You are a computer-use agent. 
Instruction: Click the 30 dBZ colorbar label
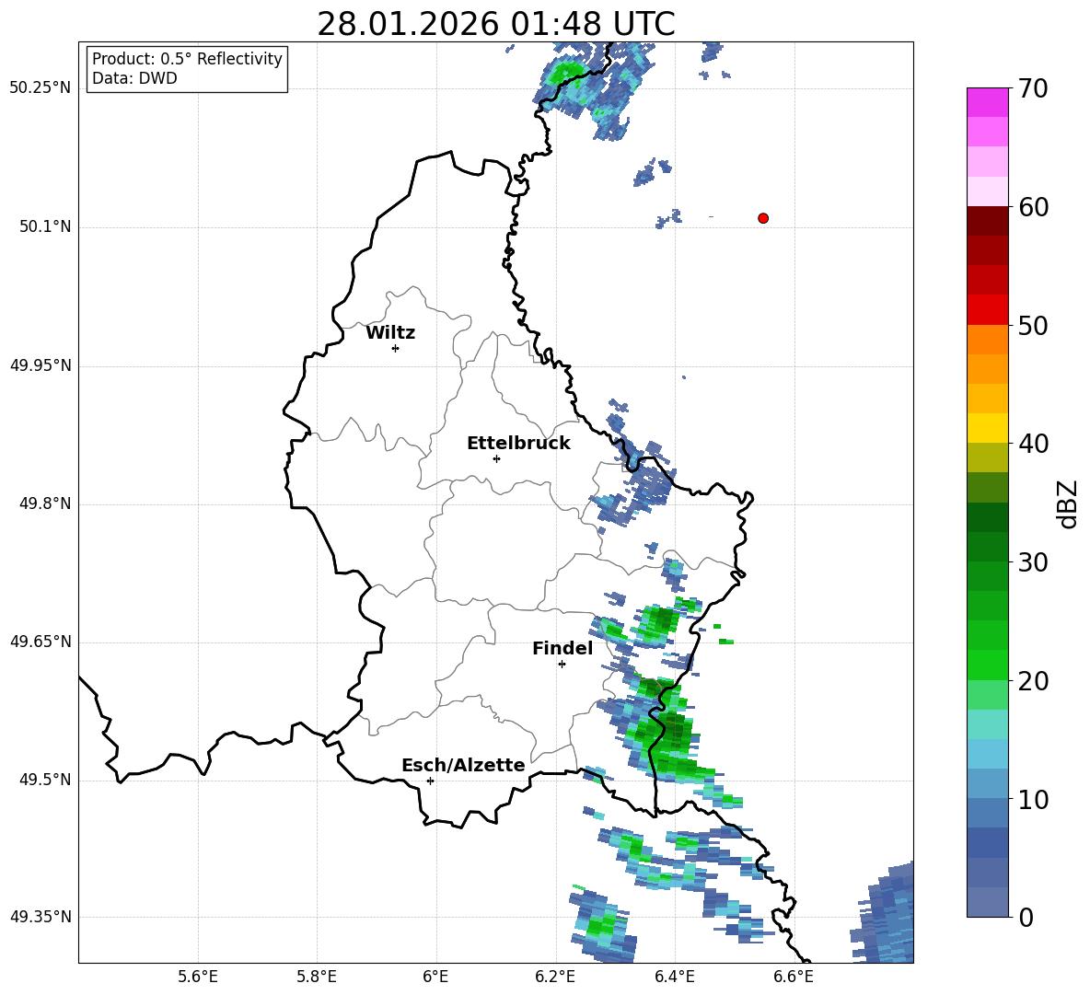tap(1032, 561)
